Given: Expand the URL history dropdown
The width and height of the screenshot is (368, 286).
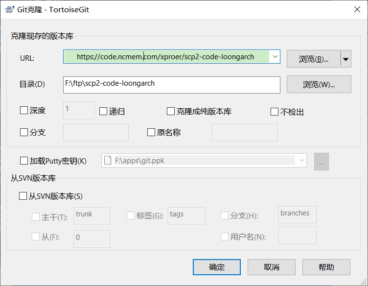Looking at the screenshot, I should pyautogui.click(x=275, y=57).
